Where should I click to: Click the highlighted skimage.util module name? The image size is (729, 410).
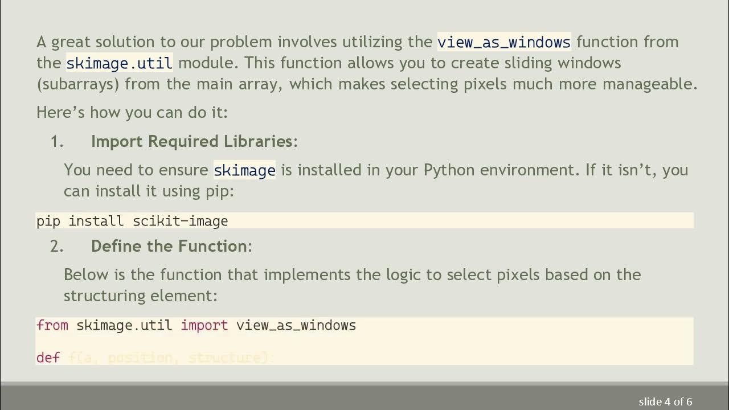tap(119, 63)
